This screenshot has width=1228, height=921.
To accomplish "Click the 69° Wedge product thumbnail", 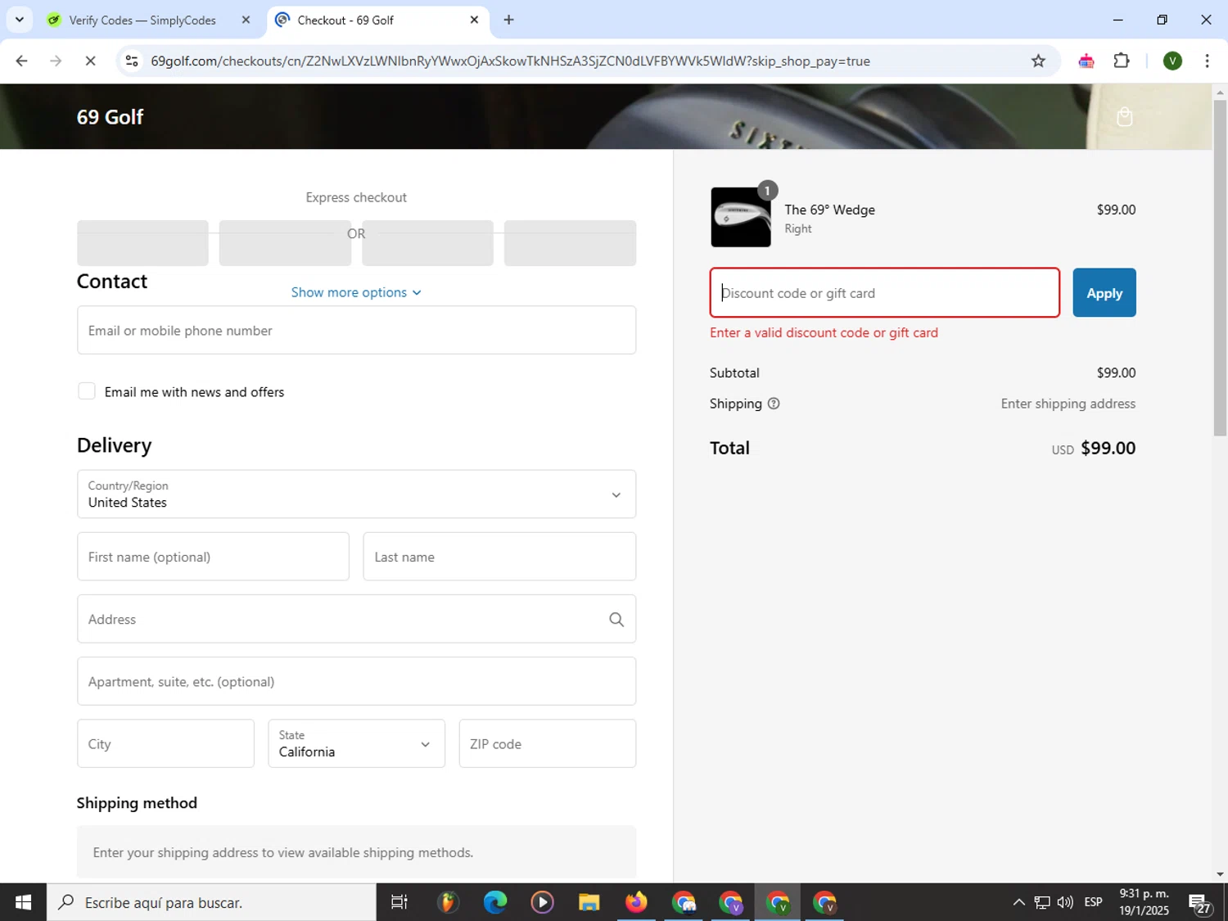I will (741, 217).
